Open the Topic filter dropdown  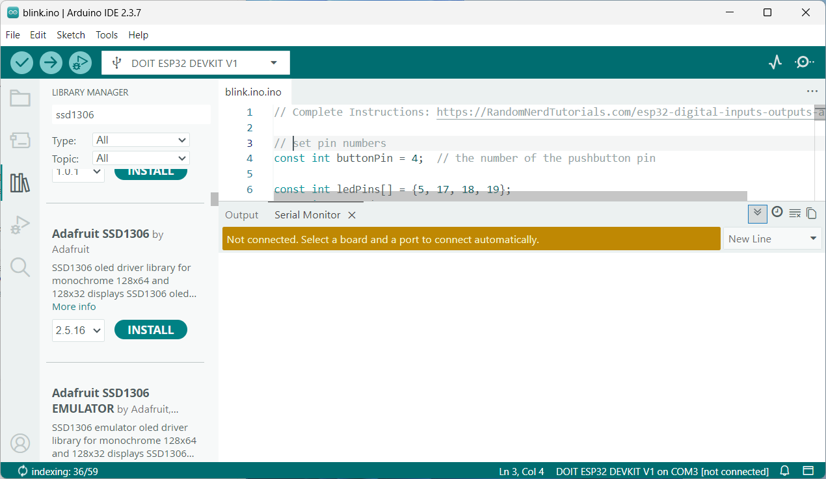[141, 158]
